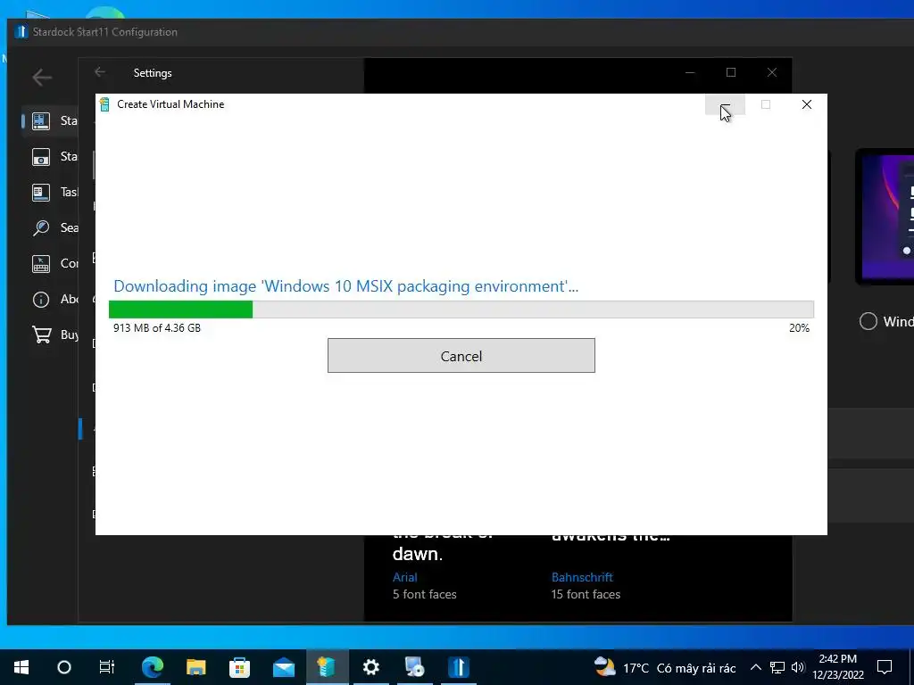This screenshot has width=914, height=685.
Task: Open Microsoft Store from the taskbar
Action: click(x=239, y=667)
